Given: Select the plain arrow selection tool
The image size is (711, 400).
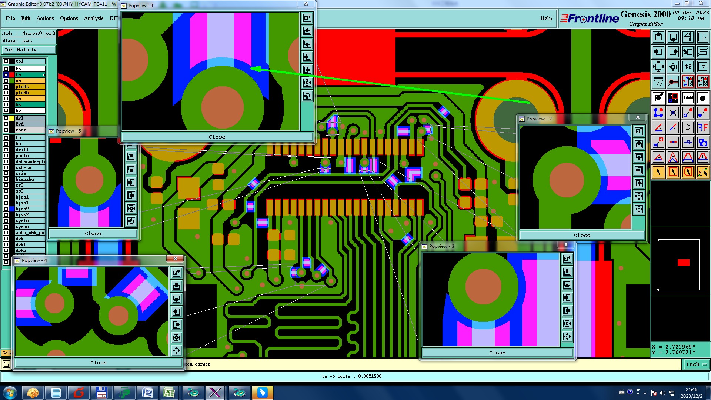Looking at the screenshot, I should 658,172.
